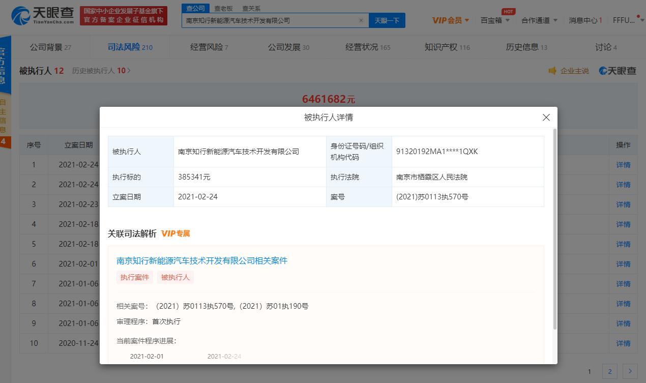Click the 2021-02-01 progress date

tap(147, 356)
